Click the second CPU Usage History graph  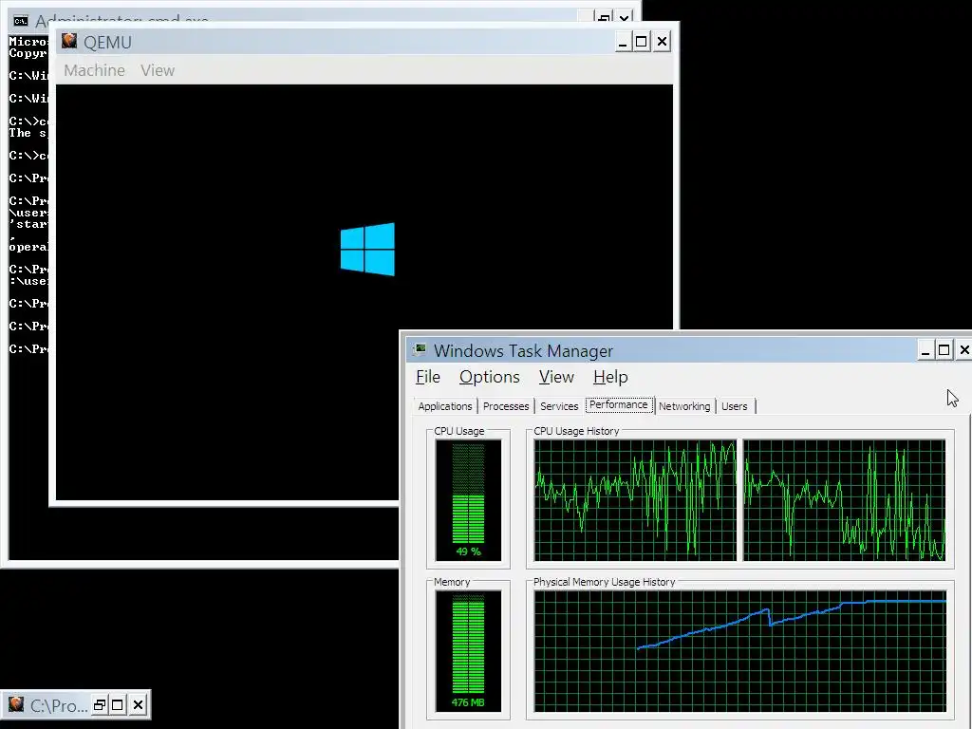click(x=844, y=500)
